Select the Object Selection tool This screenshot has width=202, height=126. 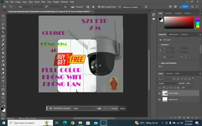coord(3,28)
